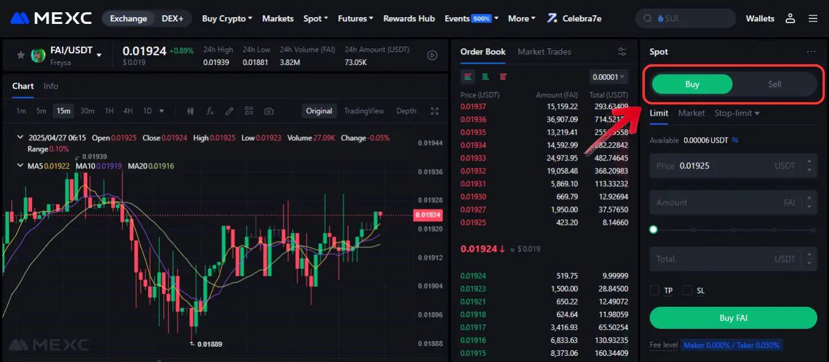
Task: Increase the Price field value stepper
Action: point(809,162)
